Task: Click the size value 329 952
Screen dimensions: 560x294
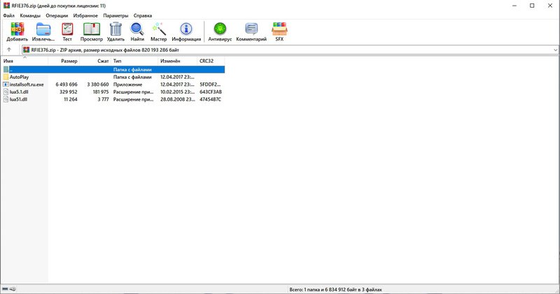Action: tap(69, 92)
